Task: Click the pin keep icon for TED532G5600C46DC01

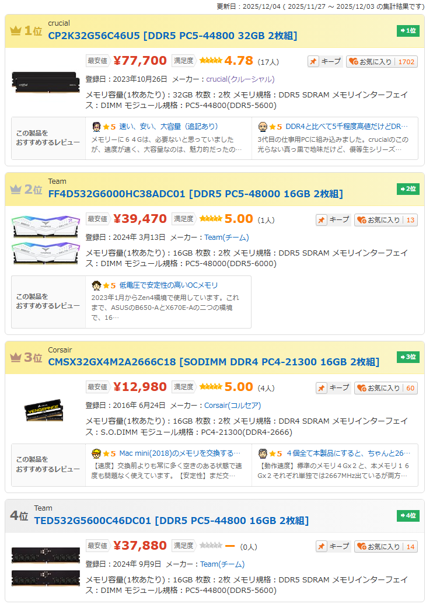Action: [x=322, y=547]
